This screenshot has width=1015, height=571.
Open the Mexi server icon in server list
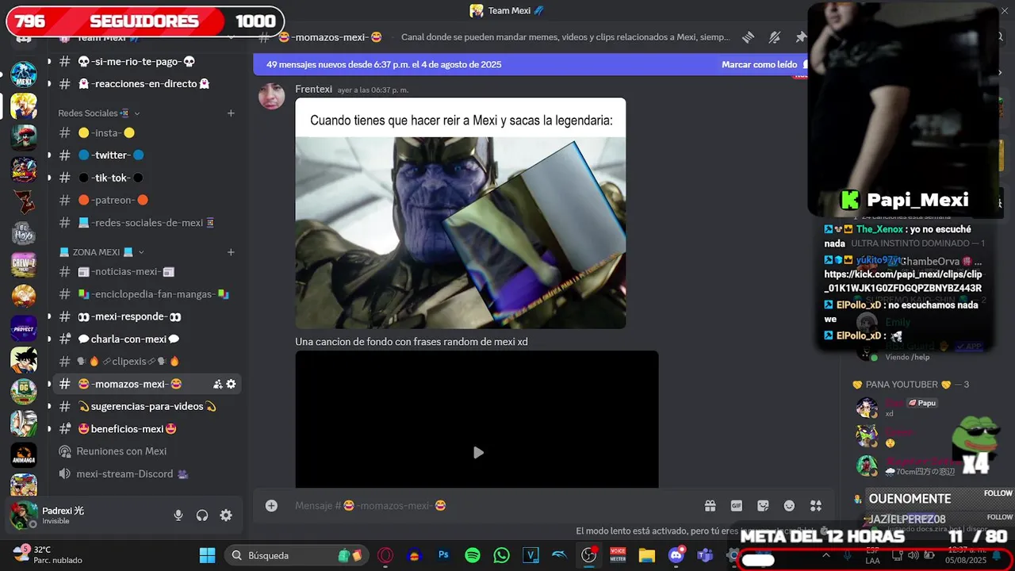point(24,75)
